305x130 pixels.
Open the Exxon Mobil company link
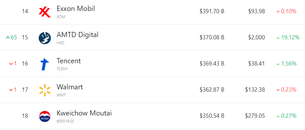(76, 9)
